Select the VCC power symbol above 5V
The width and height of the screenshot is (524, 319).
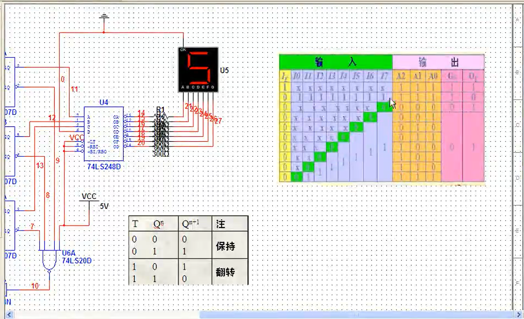coord(89,197)
